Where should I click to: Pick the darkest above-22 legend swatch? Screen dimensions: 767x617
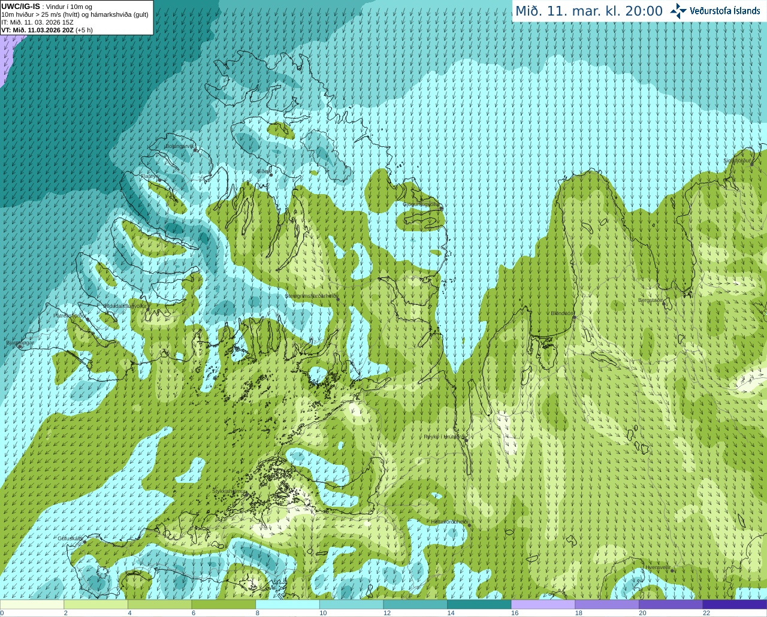point(735,604)
